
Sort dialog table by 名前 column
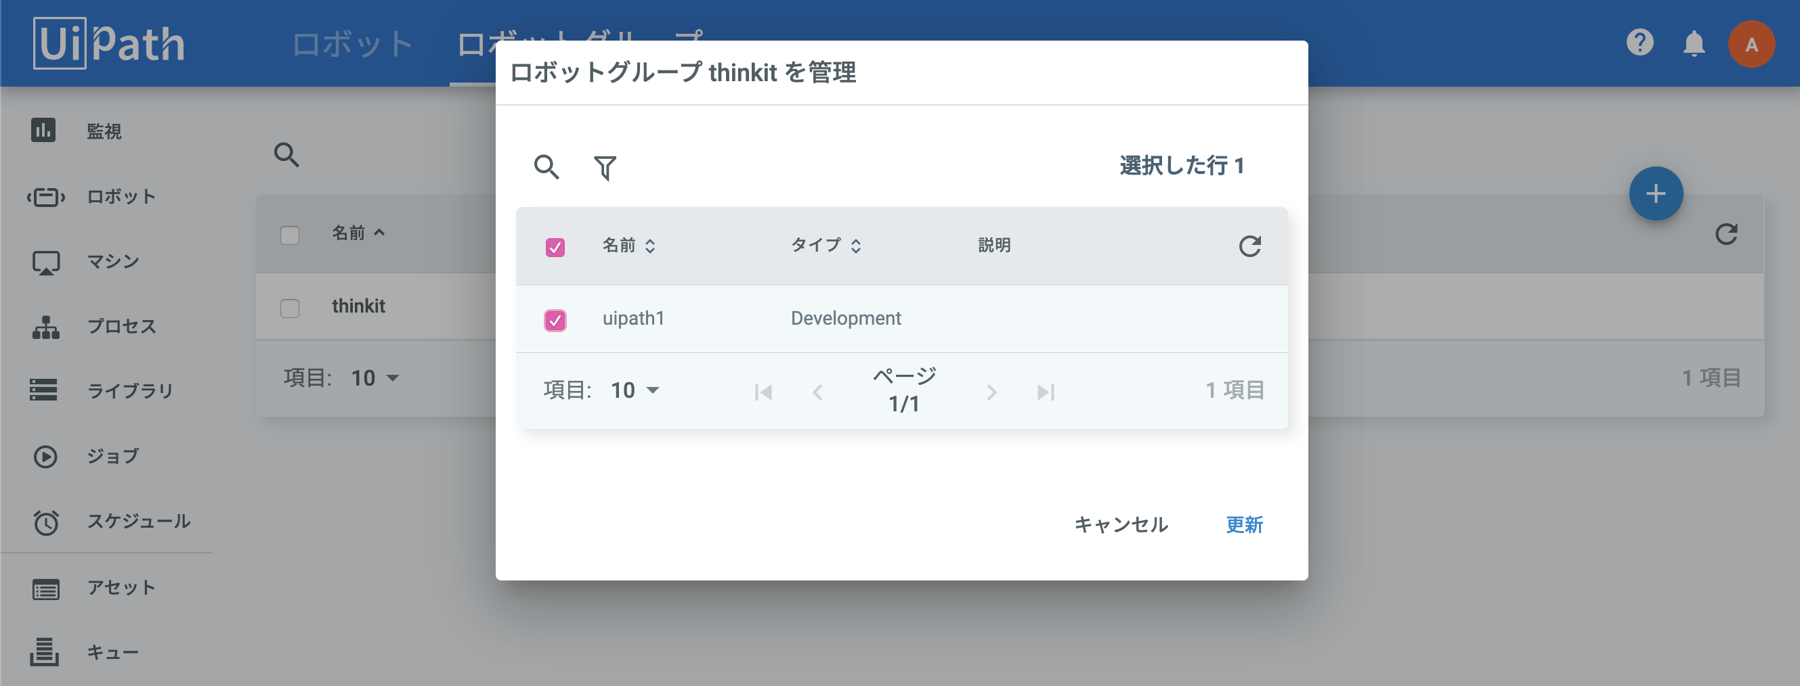point(628,246)
